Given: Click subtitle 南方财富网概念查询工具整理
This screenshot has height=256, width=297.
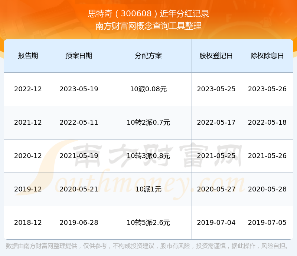Looking at the screenshot, I should click(148, 26).
